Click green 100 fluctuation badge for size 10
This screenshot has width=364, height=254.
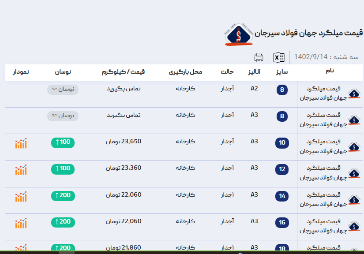(63, 142)
